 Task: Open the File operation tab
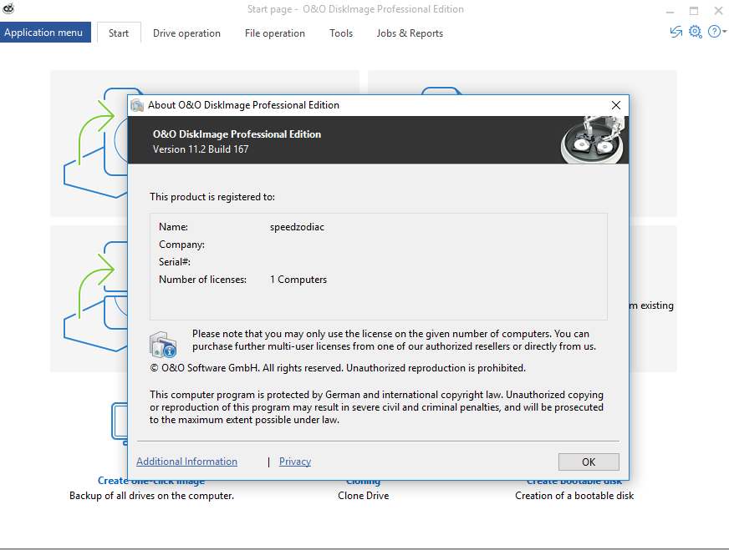click(275, 33)
